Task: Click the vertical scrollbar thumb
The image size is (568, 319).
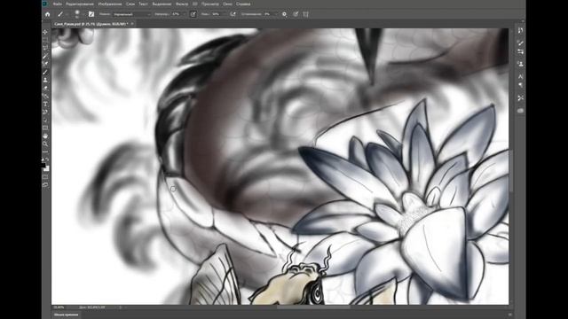Action: pos(511,170)
